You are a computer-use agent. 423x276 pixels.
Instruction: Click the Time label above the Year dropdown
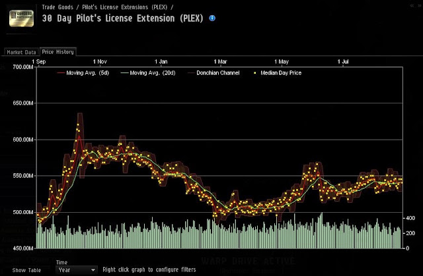point(61,262)
